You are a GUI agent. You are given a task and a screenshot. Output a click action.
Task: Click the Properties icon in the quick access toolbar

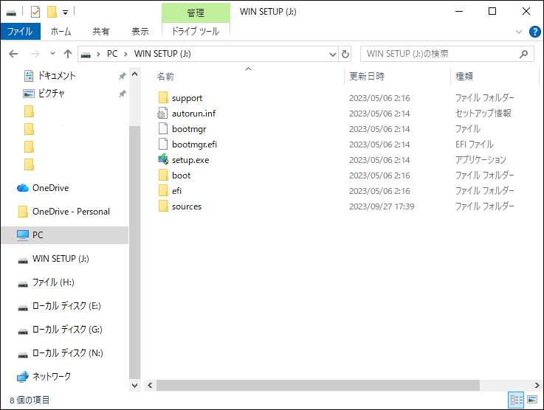click(35, 12)
